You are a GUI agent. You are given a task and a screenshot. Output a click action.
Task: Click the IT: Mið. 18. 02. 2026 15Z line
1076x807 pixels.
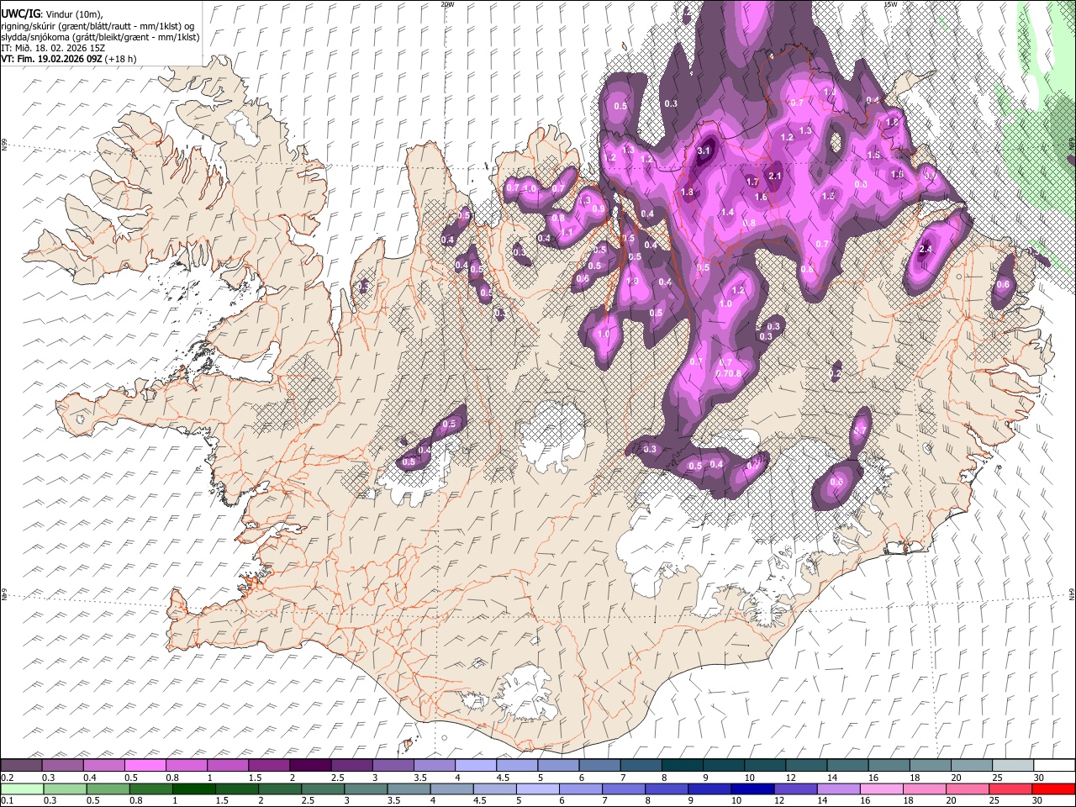[52, 48]
